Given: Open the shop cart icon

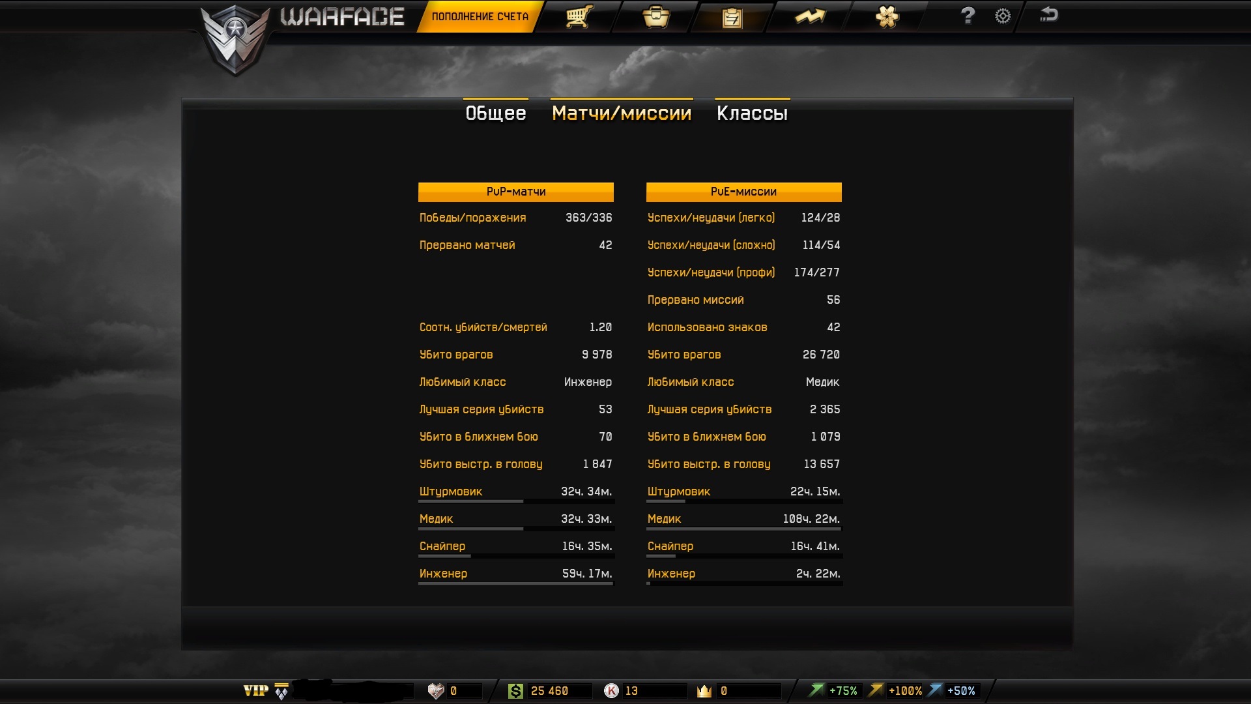Looking at the screenshot, I should click(x=578, y=16).
